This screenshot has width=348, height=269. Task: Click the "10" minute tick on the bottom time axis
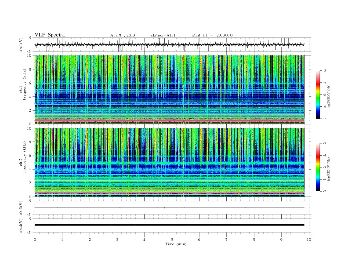309,240
